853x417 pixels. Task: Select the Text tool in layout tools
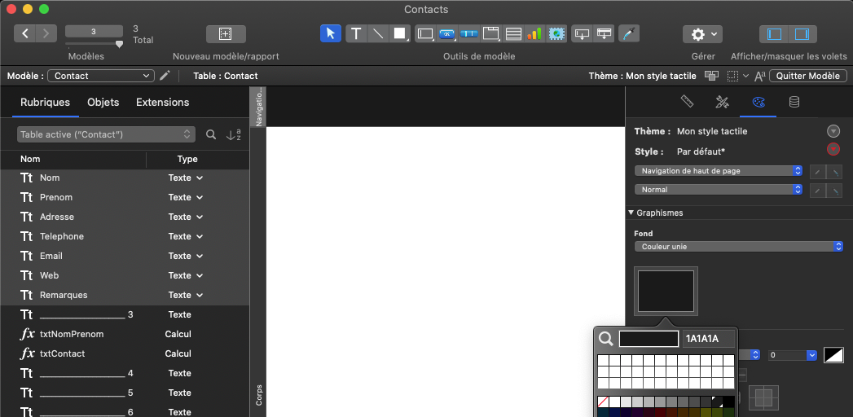click(x=356, y=33)
